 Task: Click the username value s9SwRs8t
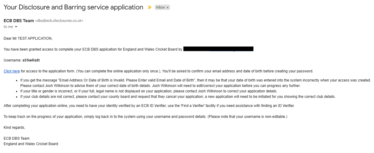coord(31,60)
